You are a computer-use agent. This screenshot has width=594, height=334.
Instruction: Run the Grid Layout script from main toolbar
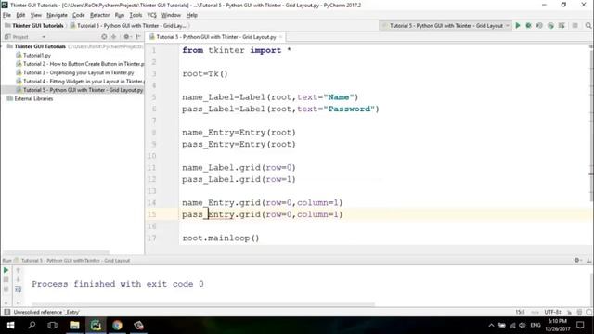click(518, 26)
